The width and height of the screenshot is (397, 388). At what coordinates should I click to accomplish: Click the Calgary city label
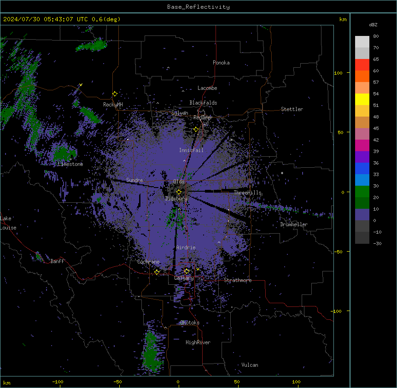184,278
